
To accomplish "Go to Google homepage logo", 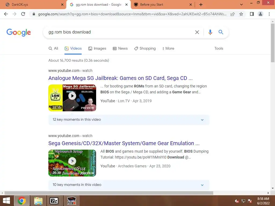I will [19, 32].
